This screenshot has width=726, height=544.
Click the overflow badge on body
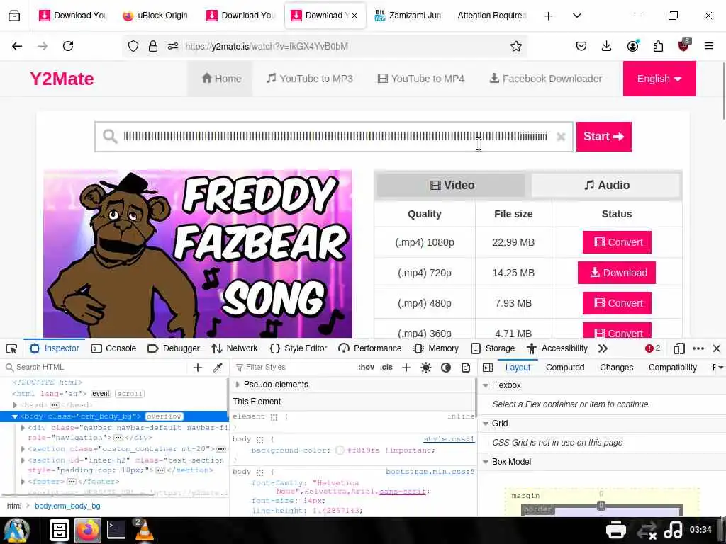164,416
